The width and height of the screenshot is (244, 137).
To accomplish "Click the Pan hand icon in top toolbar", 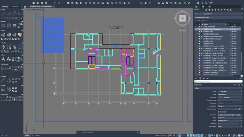I will [146, 3].
